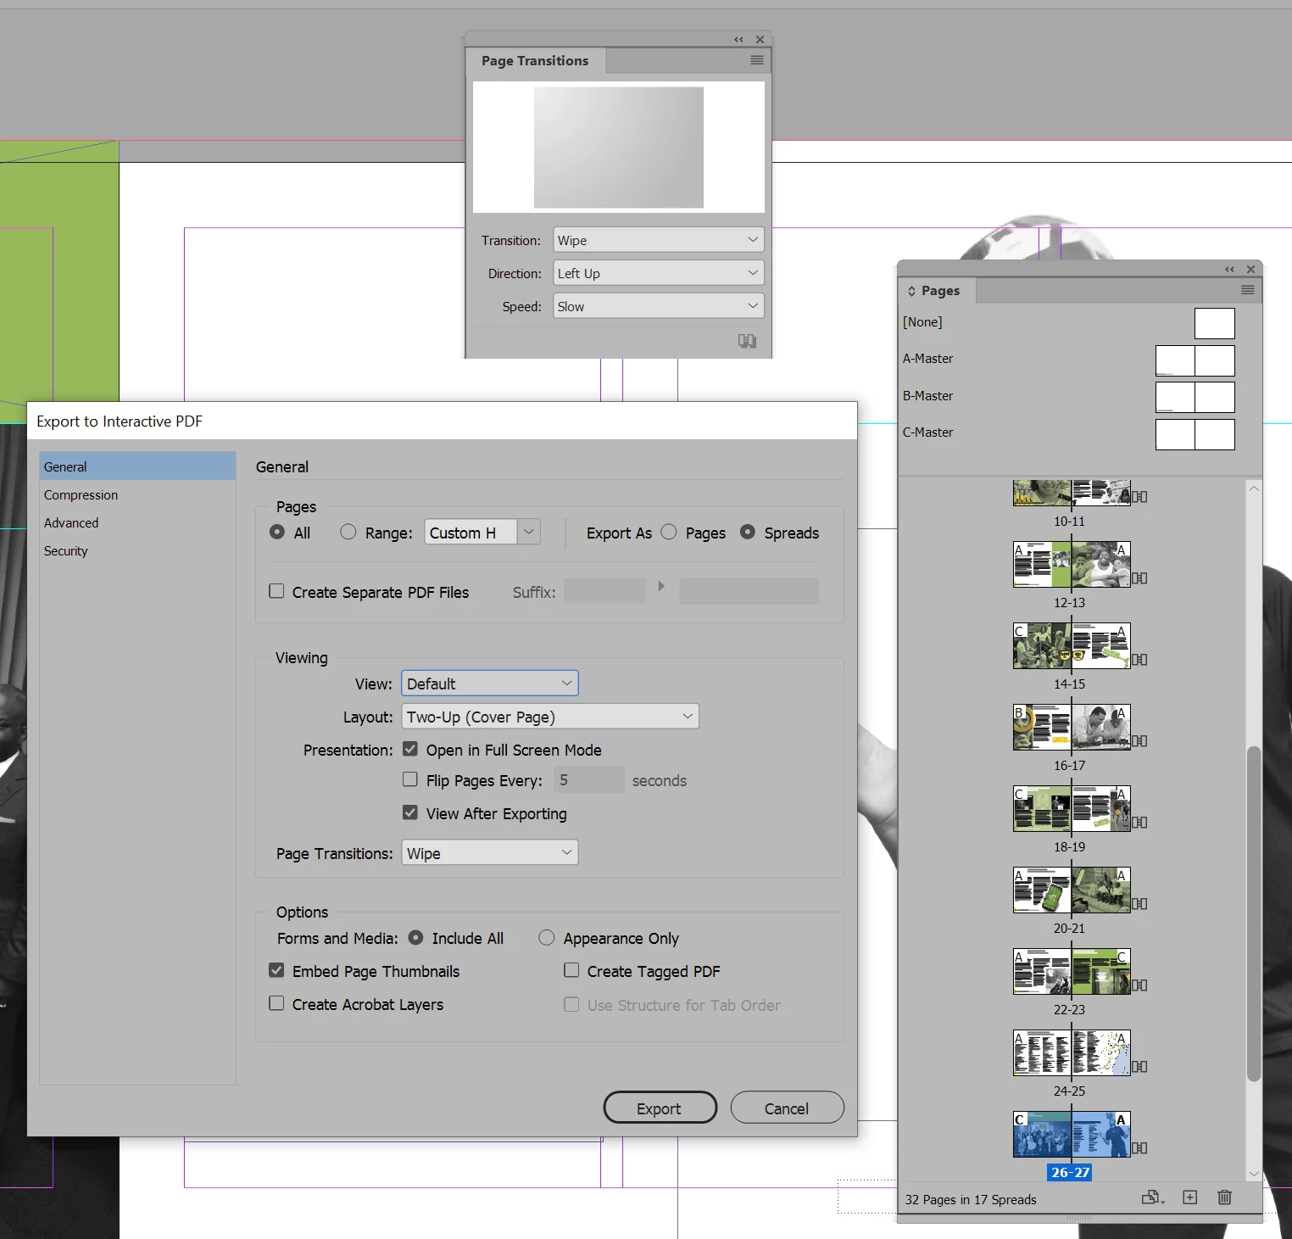This screenshot has width=1292, height=1239.
Task: Create a new page in Pages panel
Action: 1190,1197
